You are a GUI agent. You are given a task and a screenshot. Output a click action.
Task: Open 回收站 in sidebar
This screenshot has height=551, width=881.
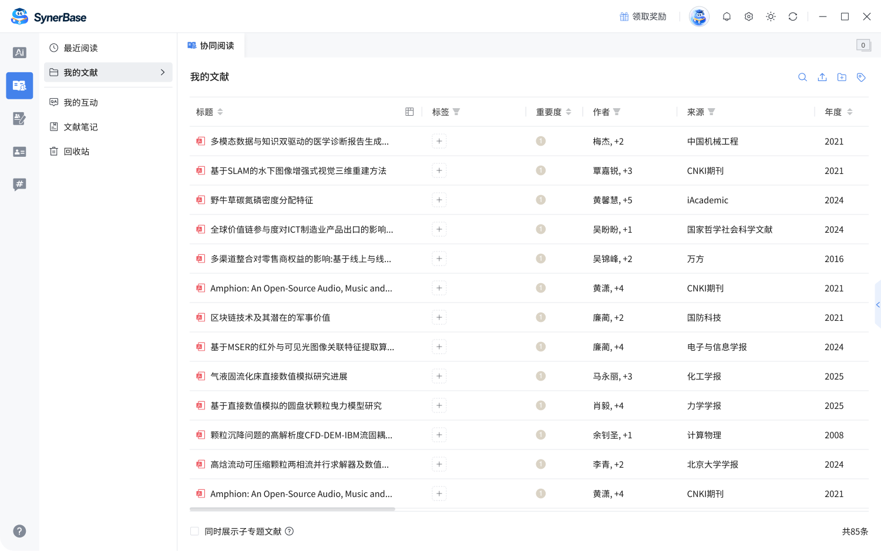pyautogui.click(x=108, y=151)
